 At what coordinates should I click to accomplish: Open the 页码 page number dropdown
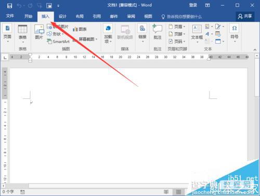177,42
